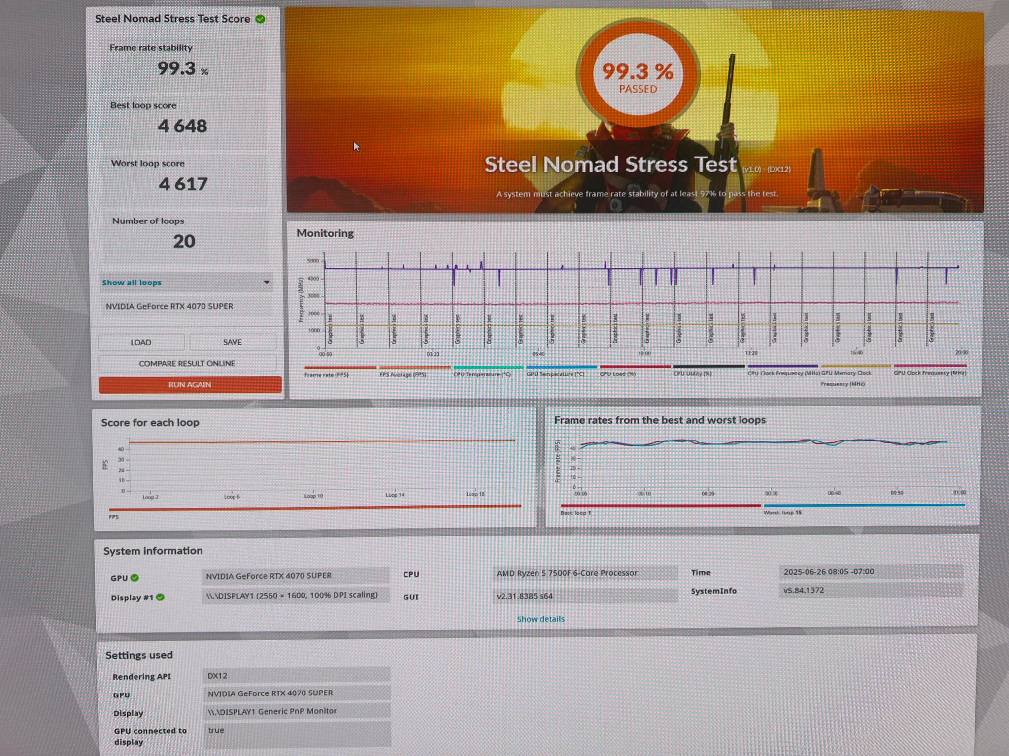
Task: Click green checkmark beside Steel Nomad Stress Test Score
Action: pos(260,19)
